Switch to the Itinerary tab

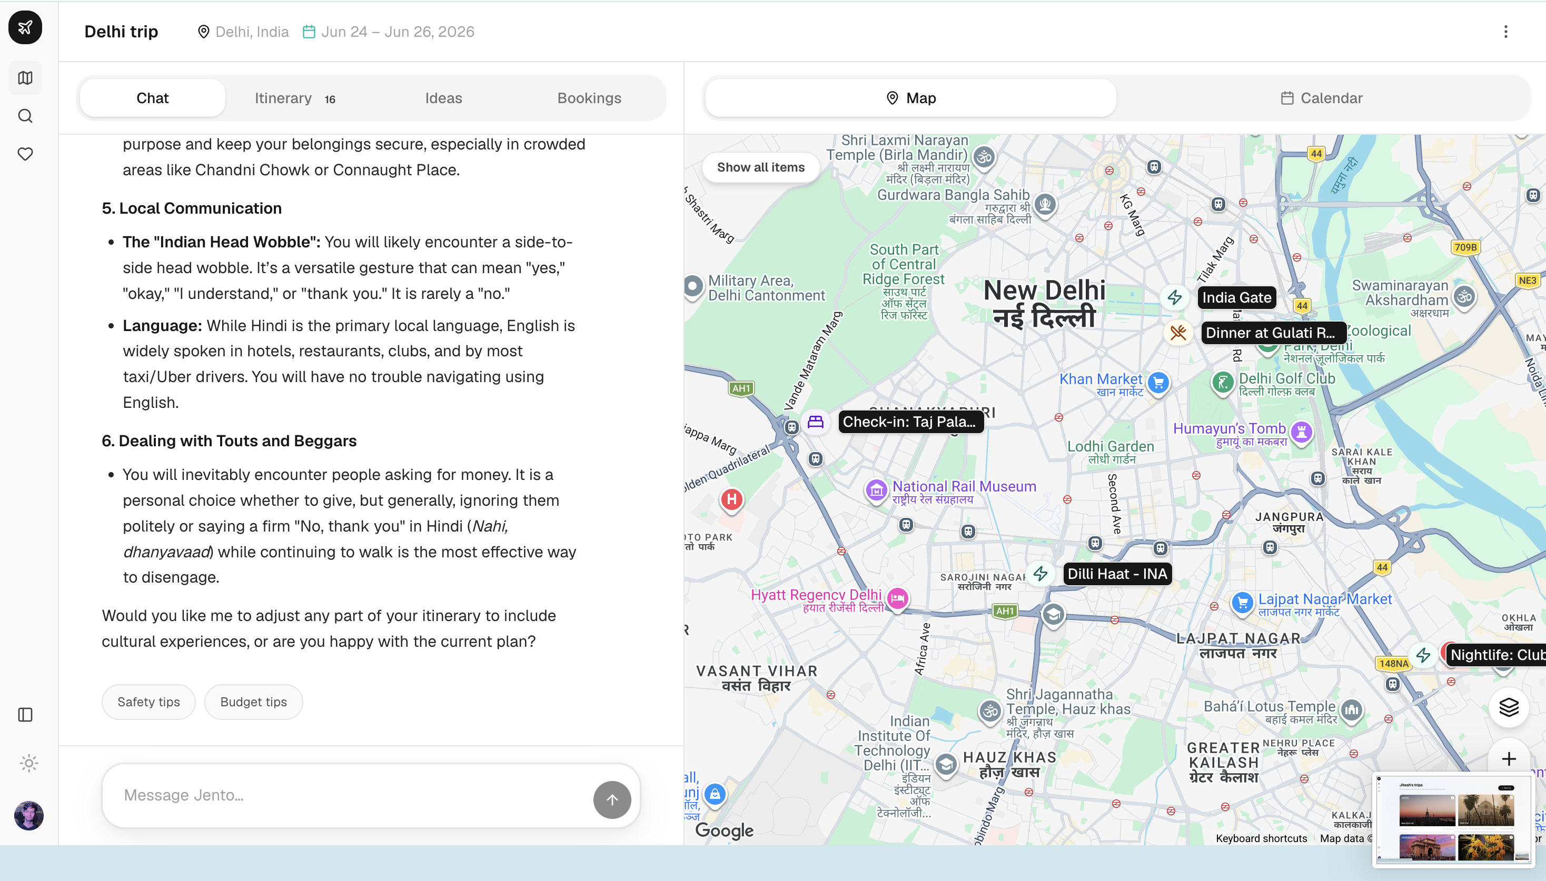coord(295,98)
